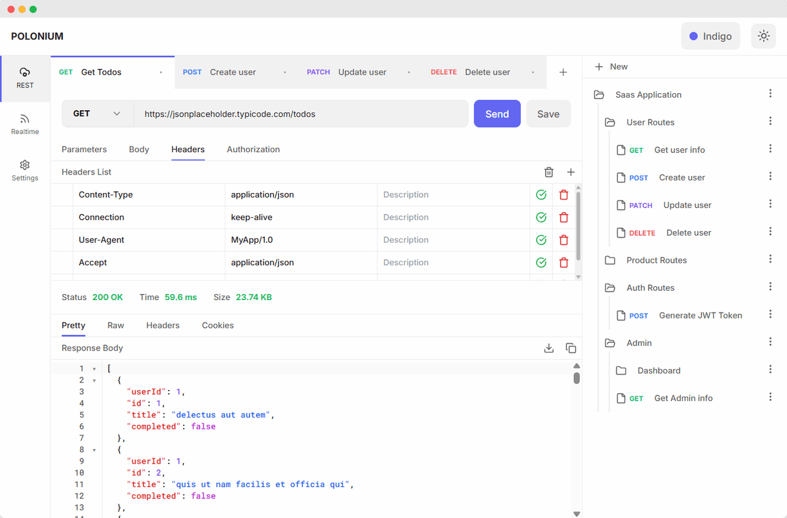The height and width of the screenshot is (518, 787).
Task: Toggle light/dark theme sun icon
Action: point(763,36)
